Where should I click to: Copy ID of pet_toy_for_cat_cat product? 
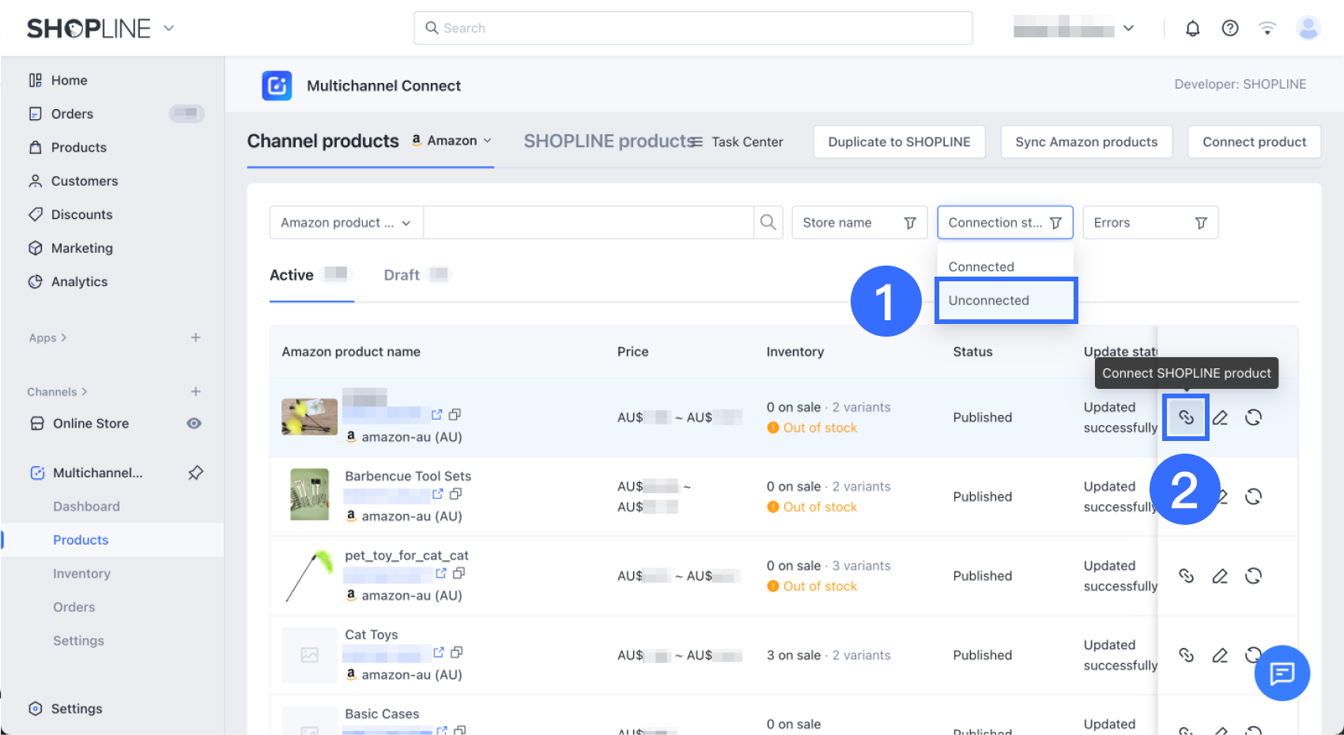tap(459, 573)
